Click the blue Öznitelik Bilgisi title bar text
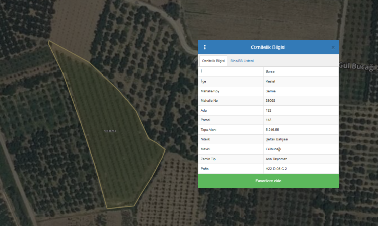The height and width of the screenshot is (226, 378). [x=268, y=47]
